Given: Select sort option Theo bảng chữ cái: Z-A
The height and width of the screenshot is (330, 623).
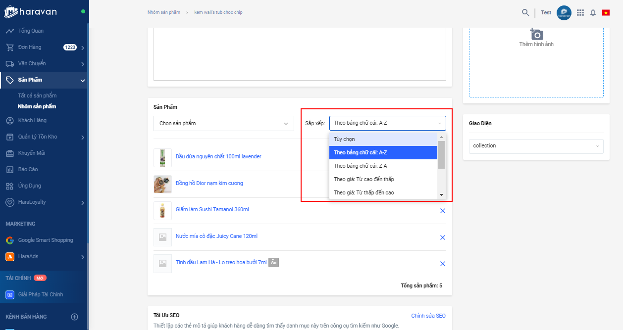Looking at the screenshot, I should point(361,166).
